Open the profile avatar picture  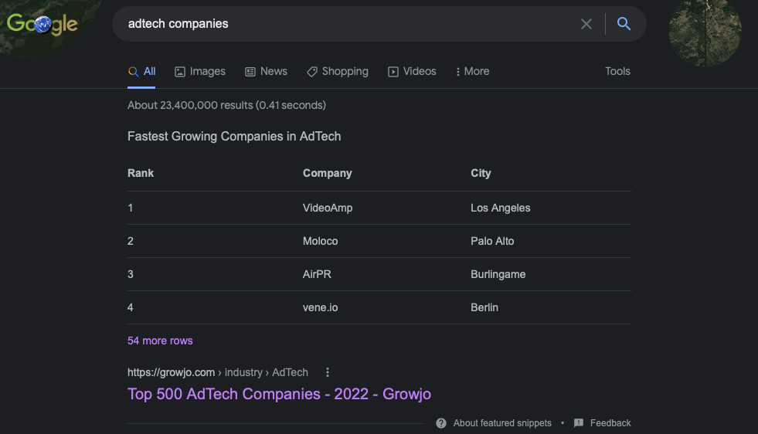click(x=705, y=31)
